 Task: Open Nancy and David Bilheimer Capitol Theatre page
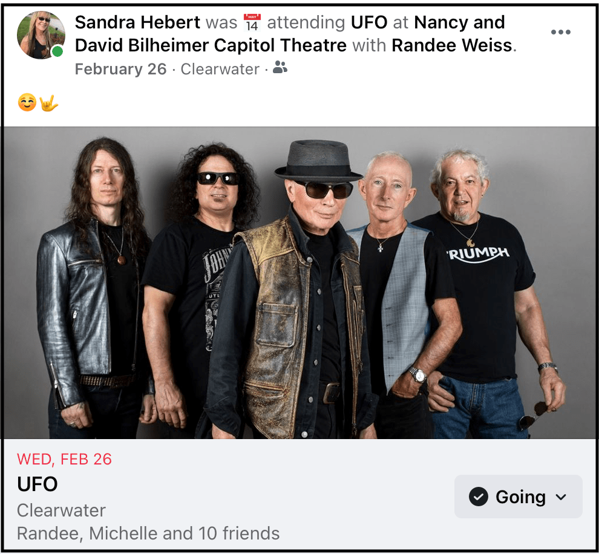coord(290,34)
